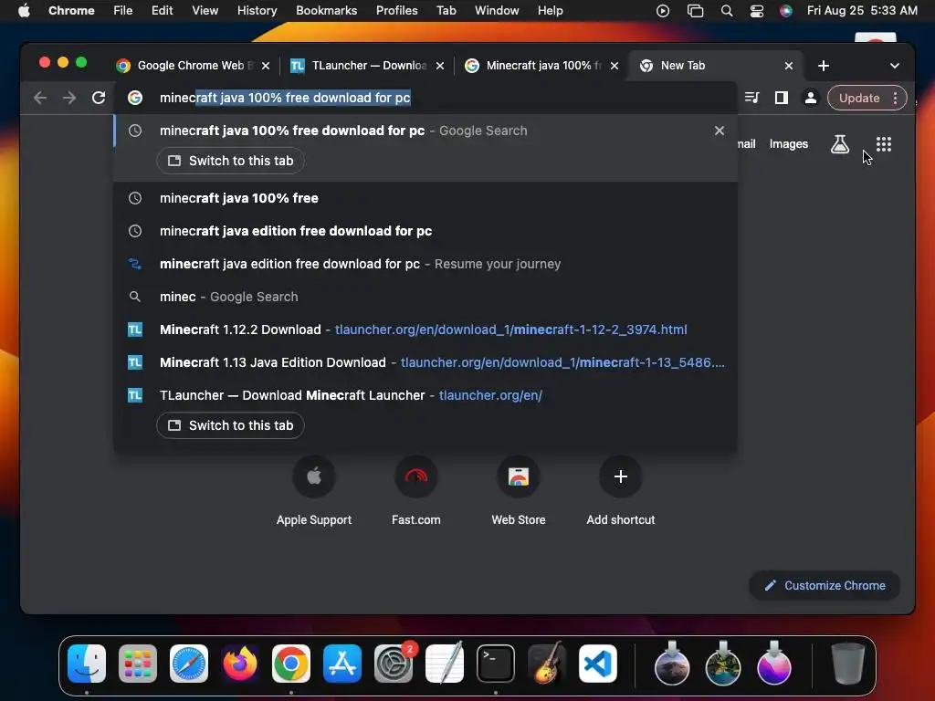Close the Minecraft java 100% tab

(x=615, y=66)
